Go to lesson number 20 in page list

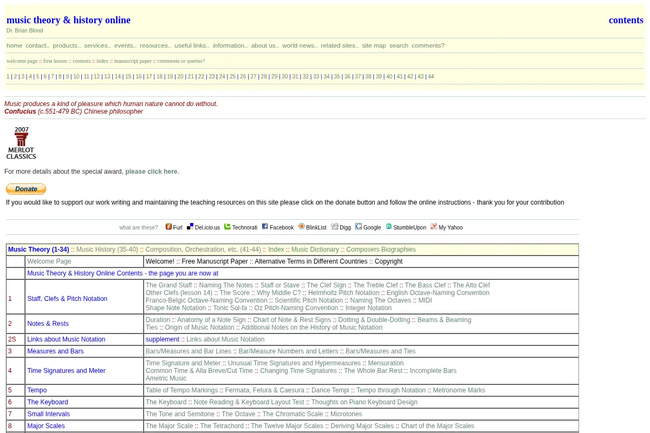coord(180,77)
